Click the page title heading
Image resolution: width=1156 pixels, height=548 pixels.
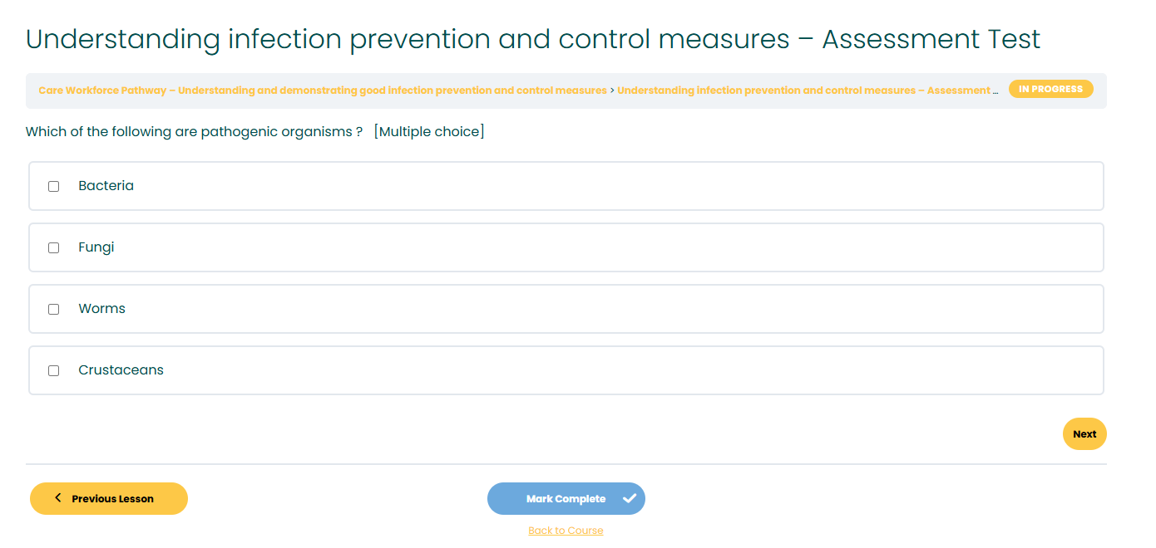(x=533, y=39)
